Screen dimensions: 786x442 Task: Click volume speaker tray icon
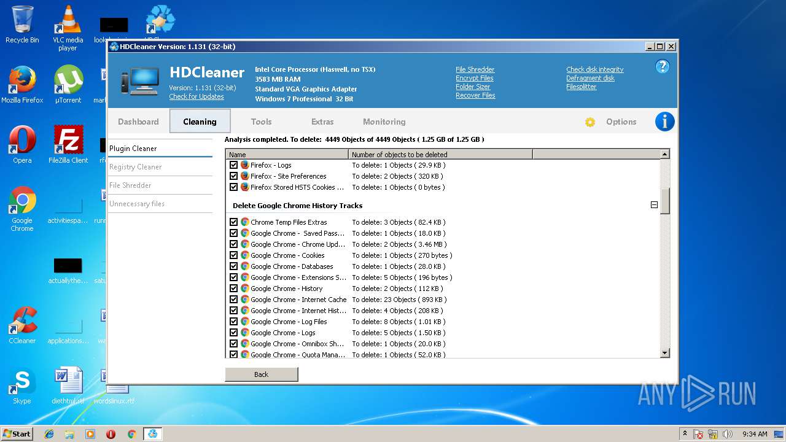(x=728, y=434)
